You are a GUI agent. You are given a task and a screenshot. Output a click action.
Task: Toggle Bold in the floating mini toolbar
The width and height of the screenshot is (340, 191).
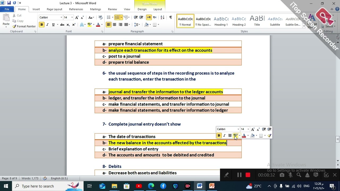tap(219, 136)
